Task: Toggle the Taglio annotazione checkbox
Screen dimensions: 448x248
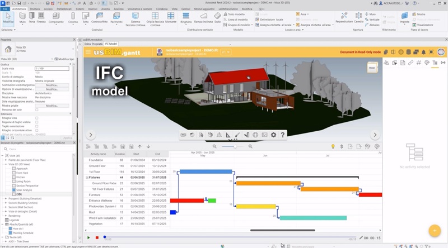Action: [x=36, y=126]
